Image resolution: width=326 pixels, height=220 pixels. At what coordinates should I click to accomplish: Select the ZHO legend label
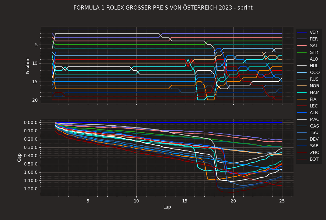(x=314, y=152)
